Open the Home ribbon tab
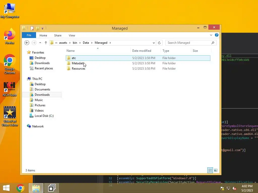The image size is (258, 193). pos(43,35)
